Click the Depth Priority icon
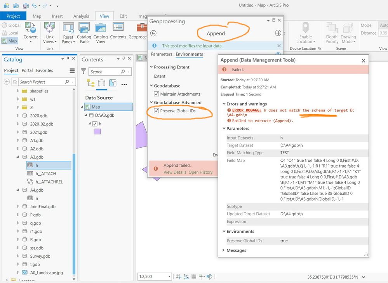Viewport: 388px width, 283px height. pos(332,28)
